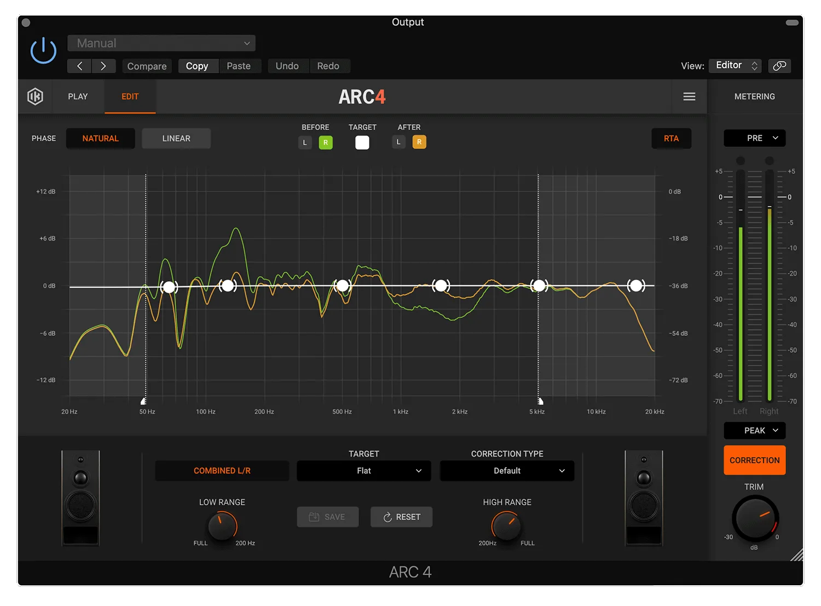The image size is (821, 606).
Task: Open the PRE metering dropdown
Action: [755, 138]
